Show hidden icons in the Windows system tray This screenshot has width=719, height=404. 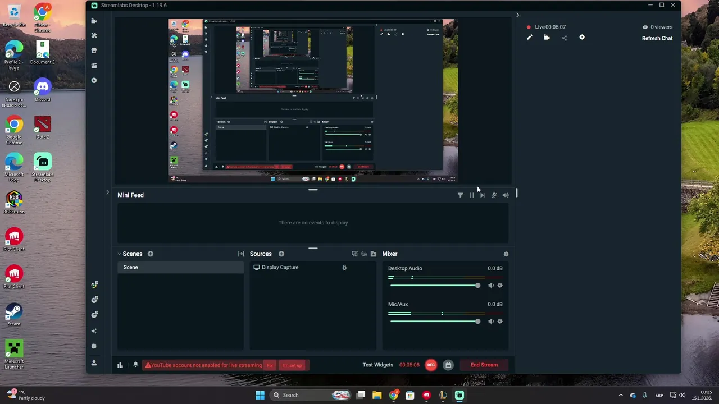[621, 395]
